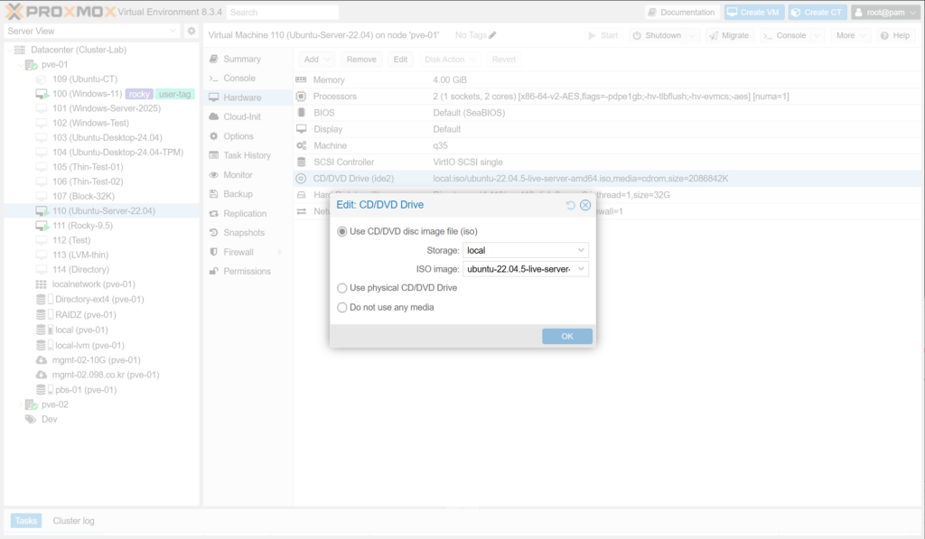Click the reset icon in Edit dialog header

(571, 206)
